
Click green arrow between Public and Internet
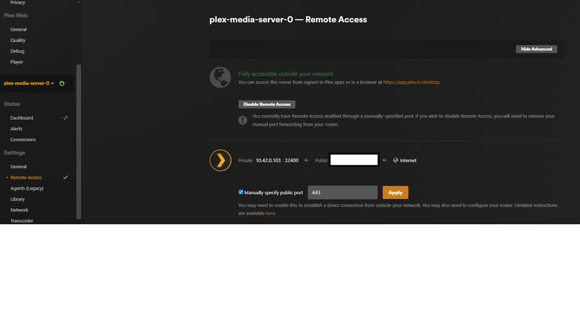[384, 161]
